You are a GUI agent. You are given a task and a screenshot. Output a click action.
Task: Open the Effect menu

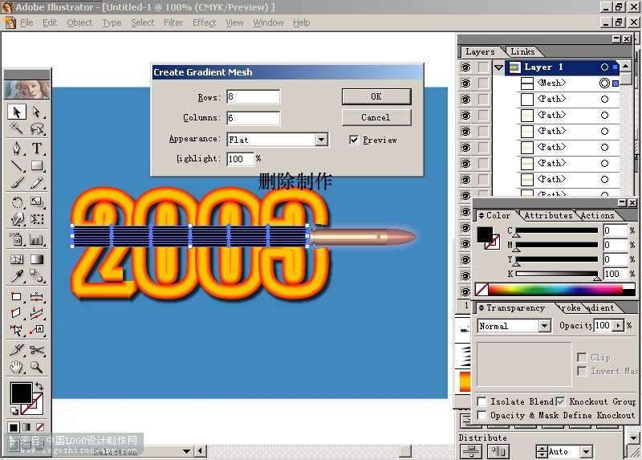204,23
